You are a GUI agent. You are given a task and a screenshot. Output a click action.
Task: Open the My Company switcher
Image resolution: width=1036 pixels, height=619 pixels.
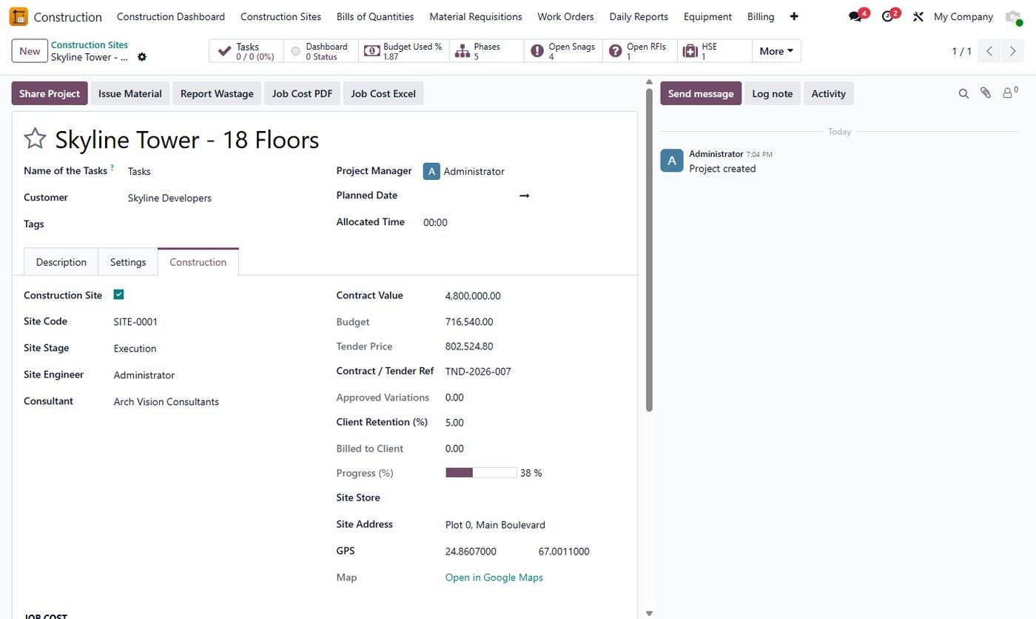pos(963,16)
